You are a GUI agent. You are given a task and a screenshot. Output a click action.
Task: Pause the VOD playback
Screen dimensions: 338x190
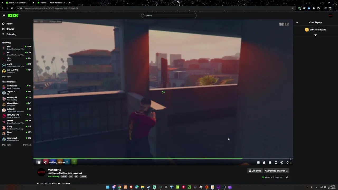coord(39,162)
